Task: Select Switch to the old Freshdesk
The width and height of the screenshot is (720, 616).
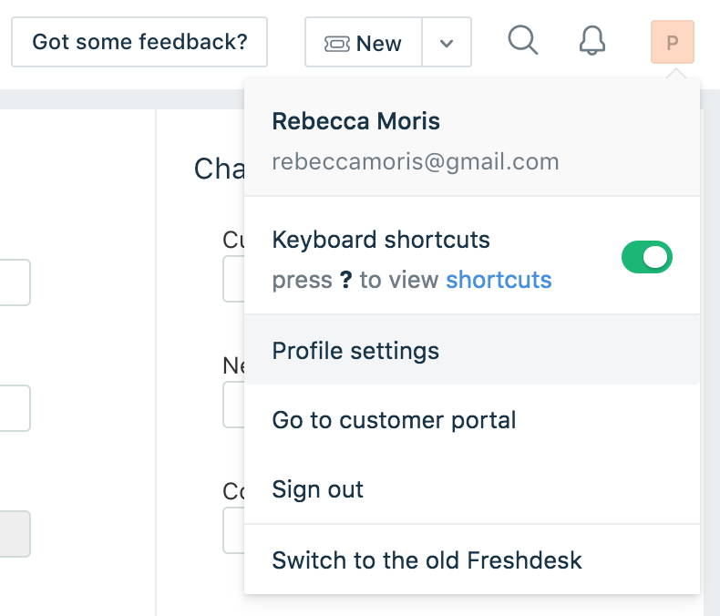Action: 427,560
